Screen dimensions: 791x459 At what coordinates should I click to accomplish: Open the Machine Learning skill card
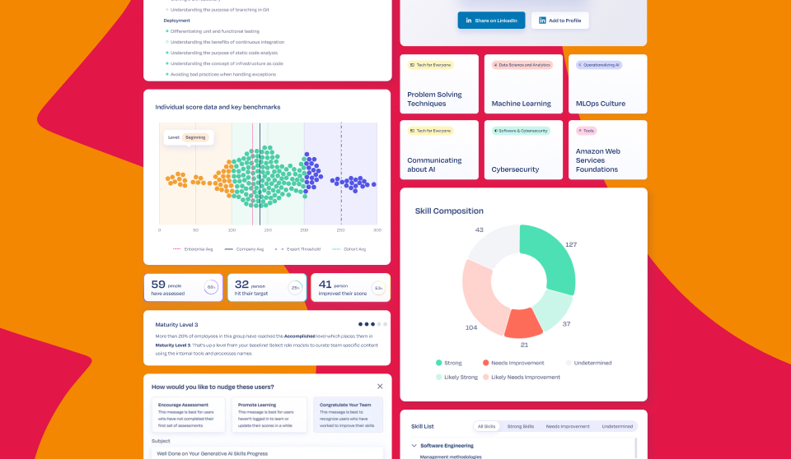click(x=523, y=84)
